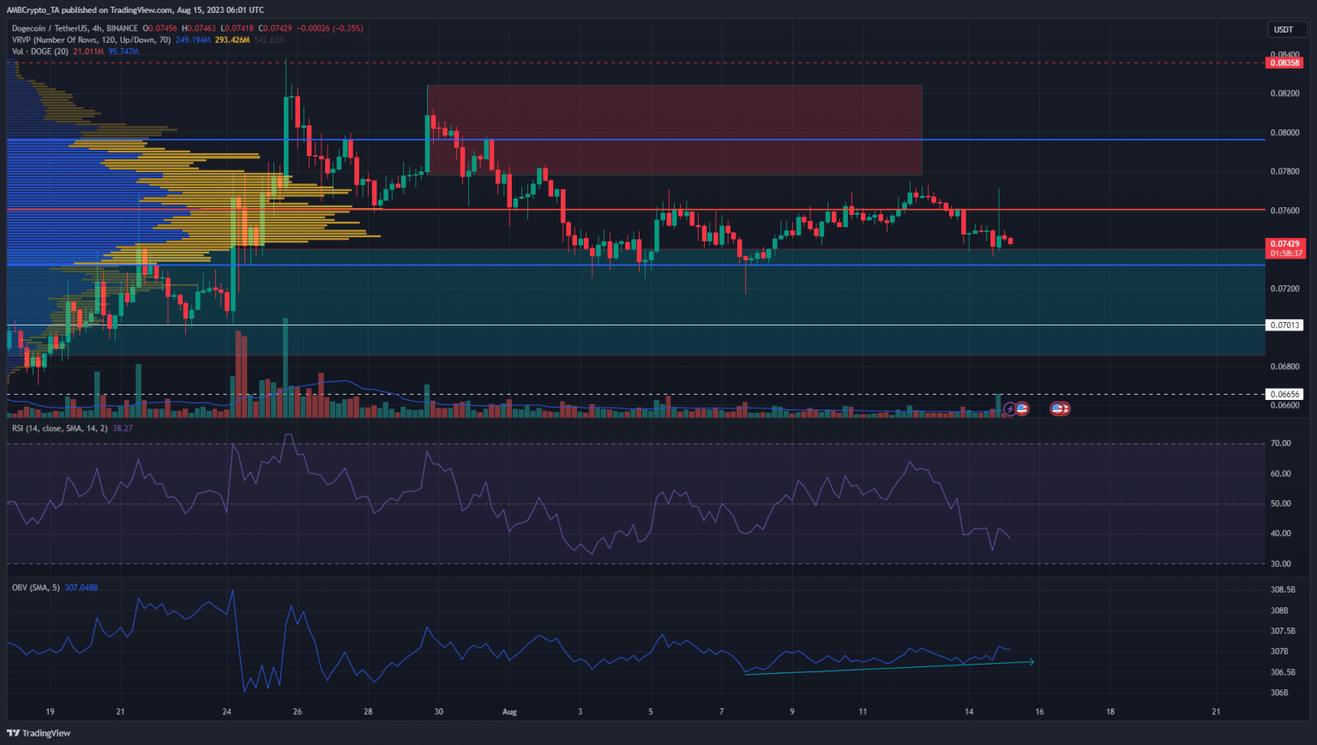
Task: Click the overlapping flag event icons near August 15
Action: [1059, 408]
